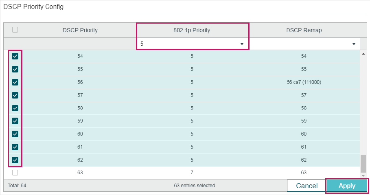Viewport: 370px width, 195px height.
Task: Click the 56 cs7 (111000) remap cell
Action: 304,82
